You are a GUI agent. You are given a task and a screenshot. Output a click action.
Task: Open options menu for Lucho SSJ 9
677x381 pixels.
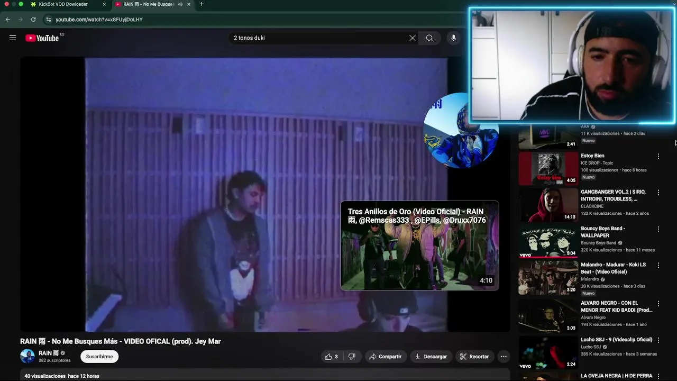coord(658,340)
